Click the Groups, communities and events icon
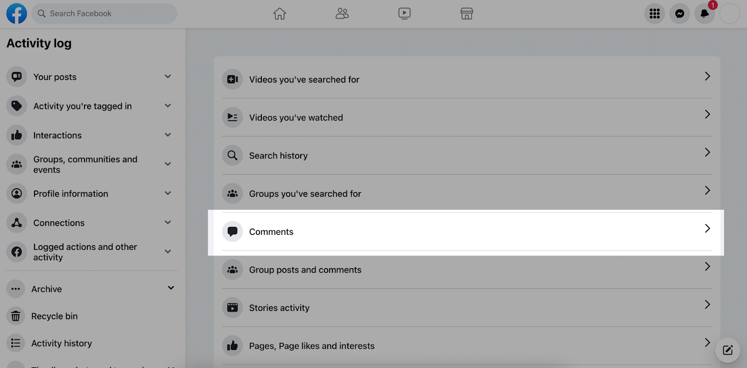The height and width of the screenshot is (368, 747). click(17, 164)
